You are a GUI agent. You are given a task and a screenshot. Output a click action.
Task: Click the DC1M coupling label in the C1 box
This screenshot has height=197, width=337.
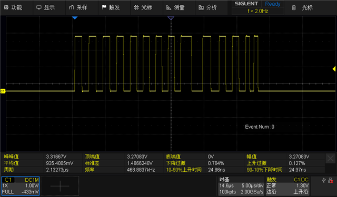click(x=32, y=180)
